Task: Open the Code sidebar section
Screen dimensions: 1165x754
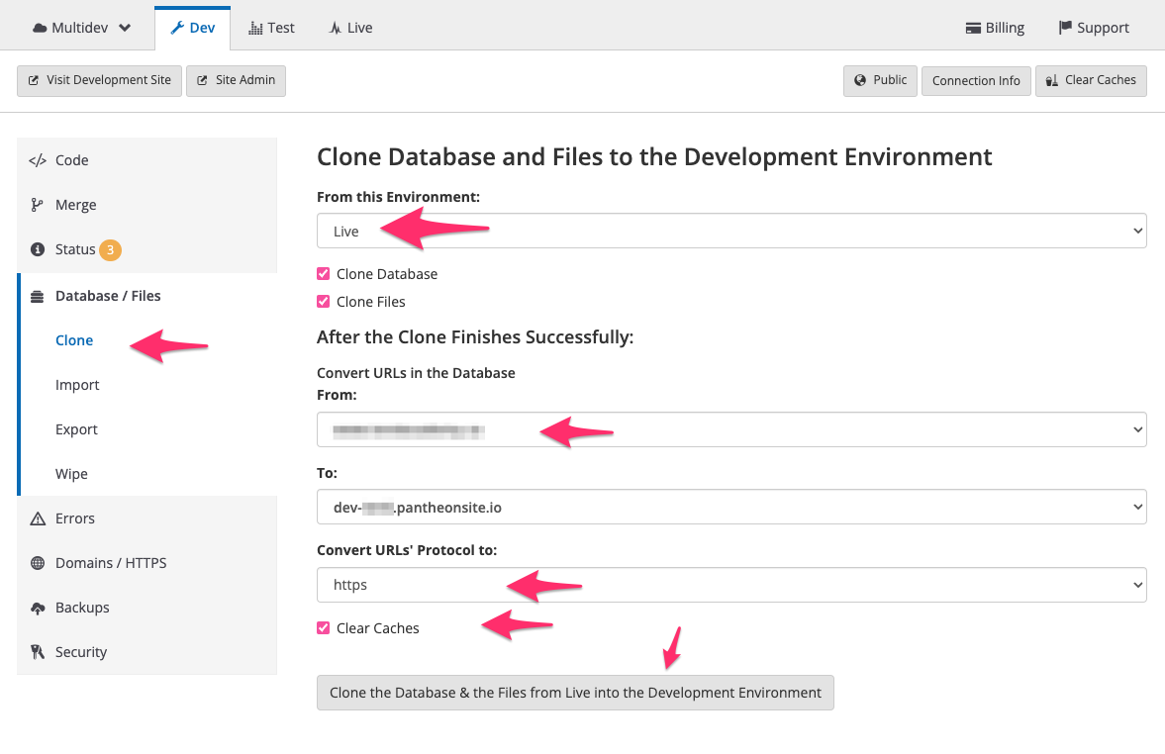Action: pyautogui.click(x=147, y=160)
